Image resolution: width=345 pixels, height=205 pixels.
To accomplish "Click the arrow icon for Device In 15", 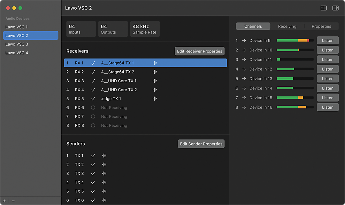I will point(244,98).
